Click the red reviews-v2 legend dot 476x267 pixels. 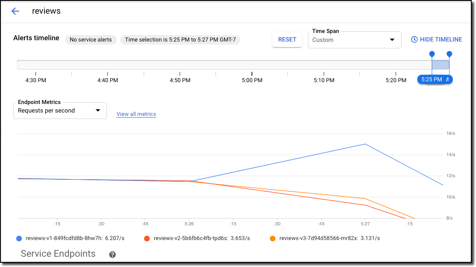[147, 238]
